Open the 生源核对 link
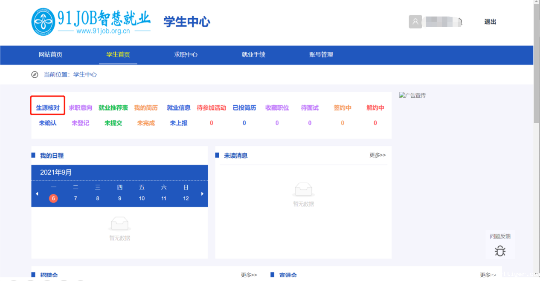 point(48,108)
